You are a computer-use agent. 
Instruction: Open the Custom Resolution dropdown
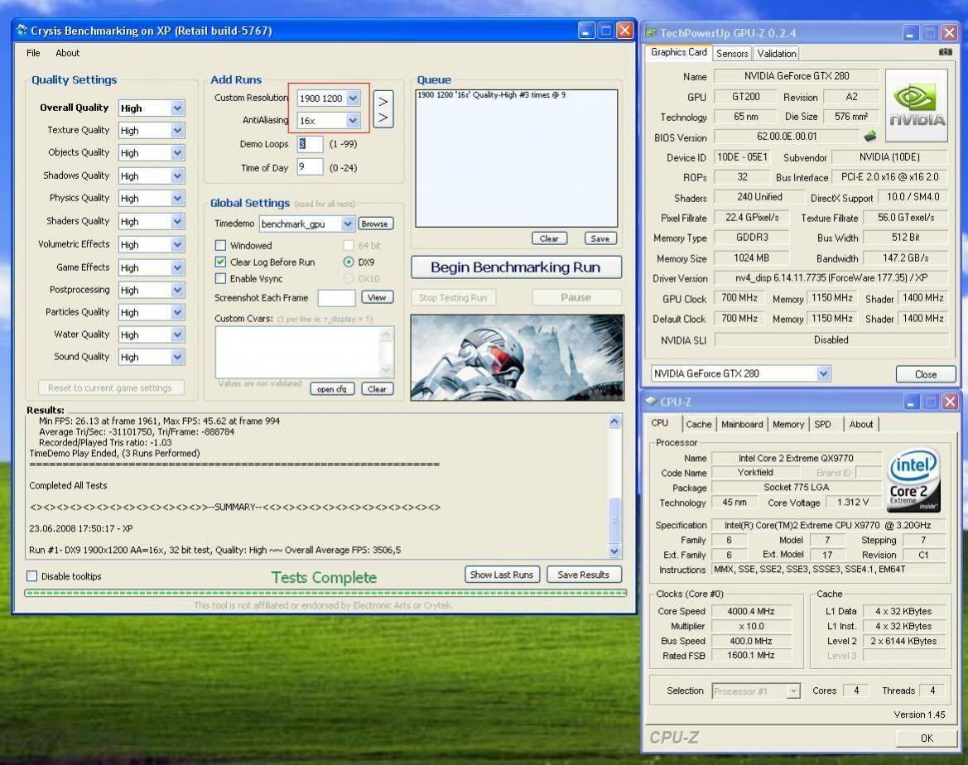[353, 99]
